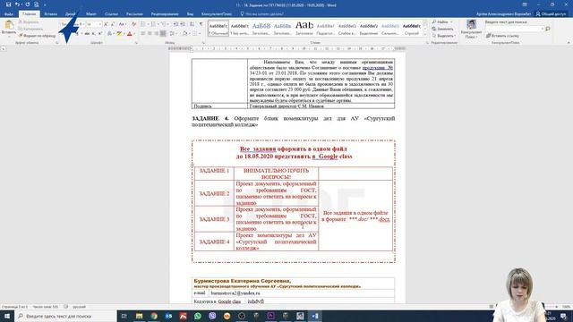Open the Файл tab
The width and height of the screenshot is (573, 322).
point(9,14)
